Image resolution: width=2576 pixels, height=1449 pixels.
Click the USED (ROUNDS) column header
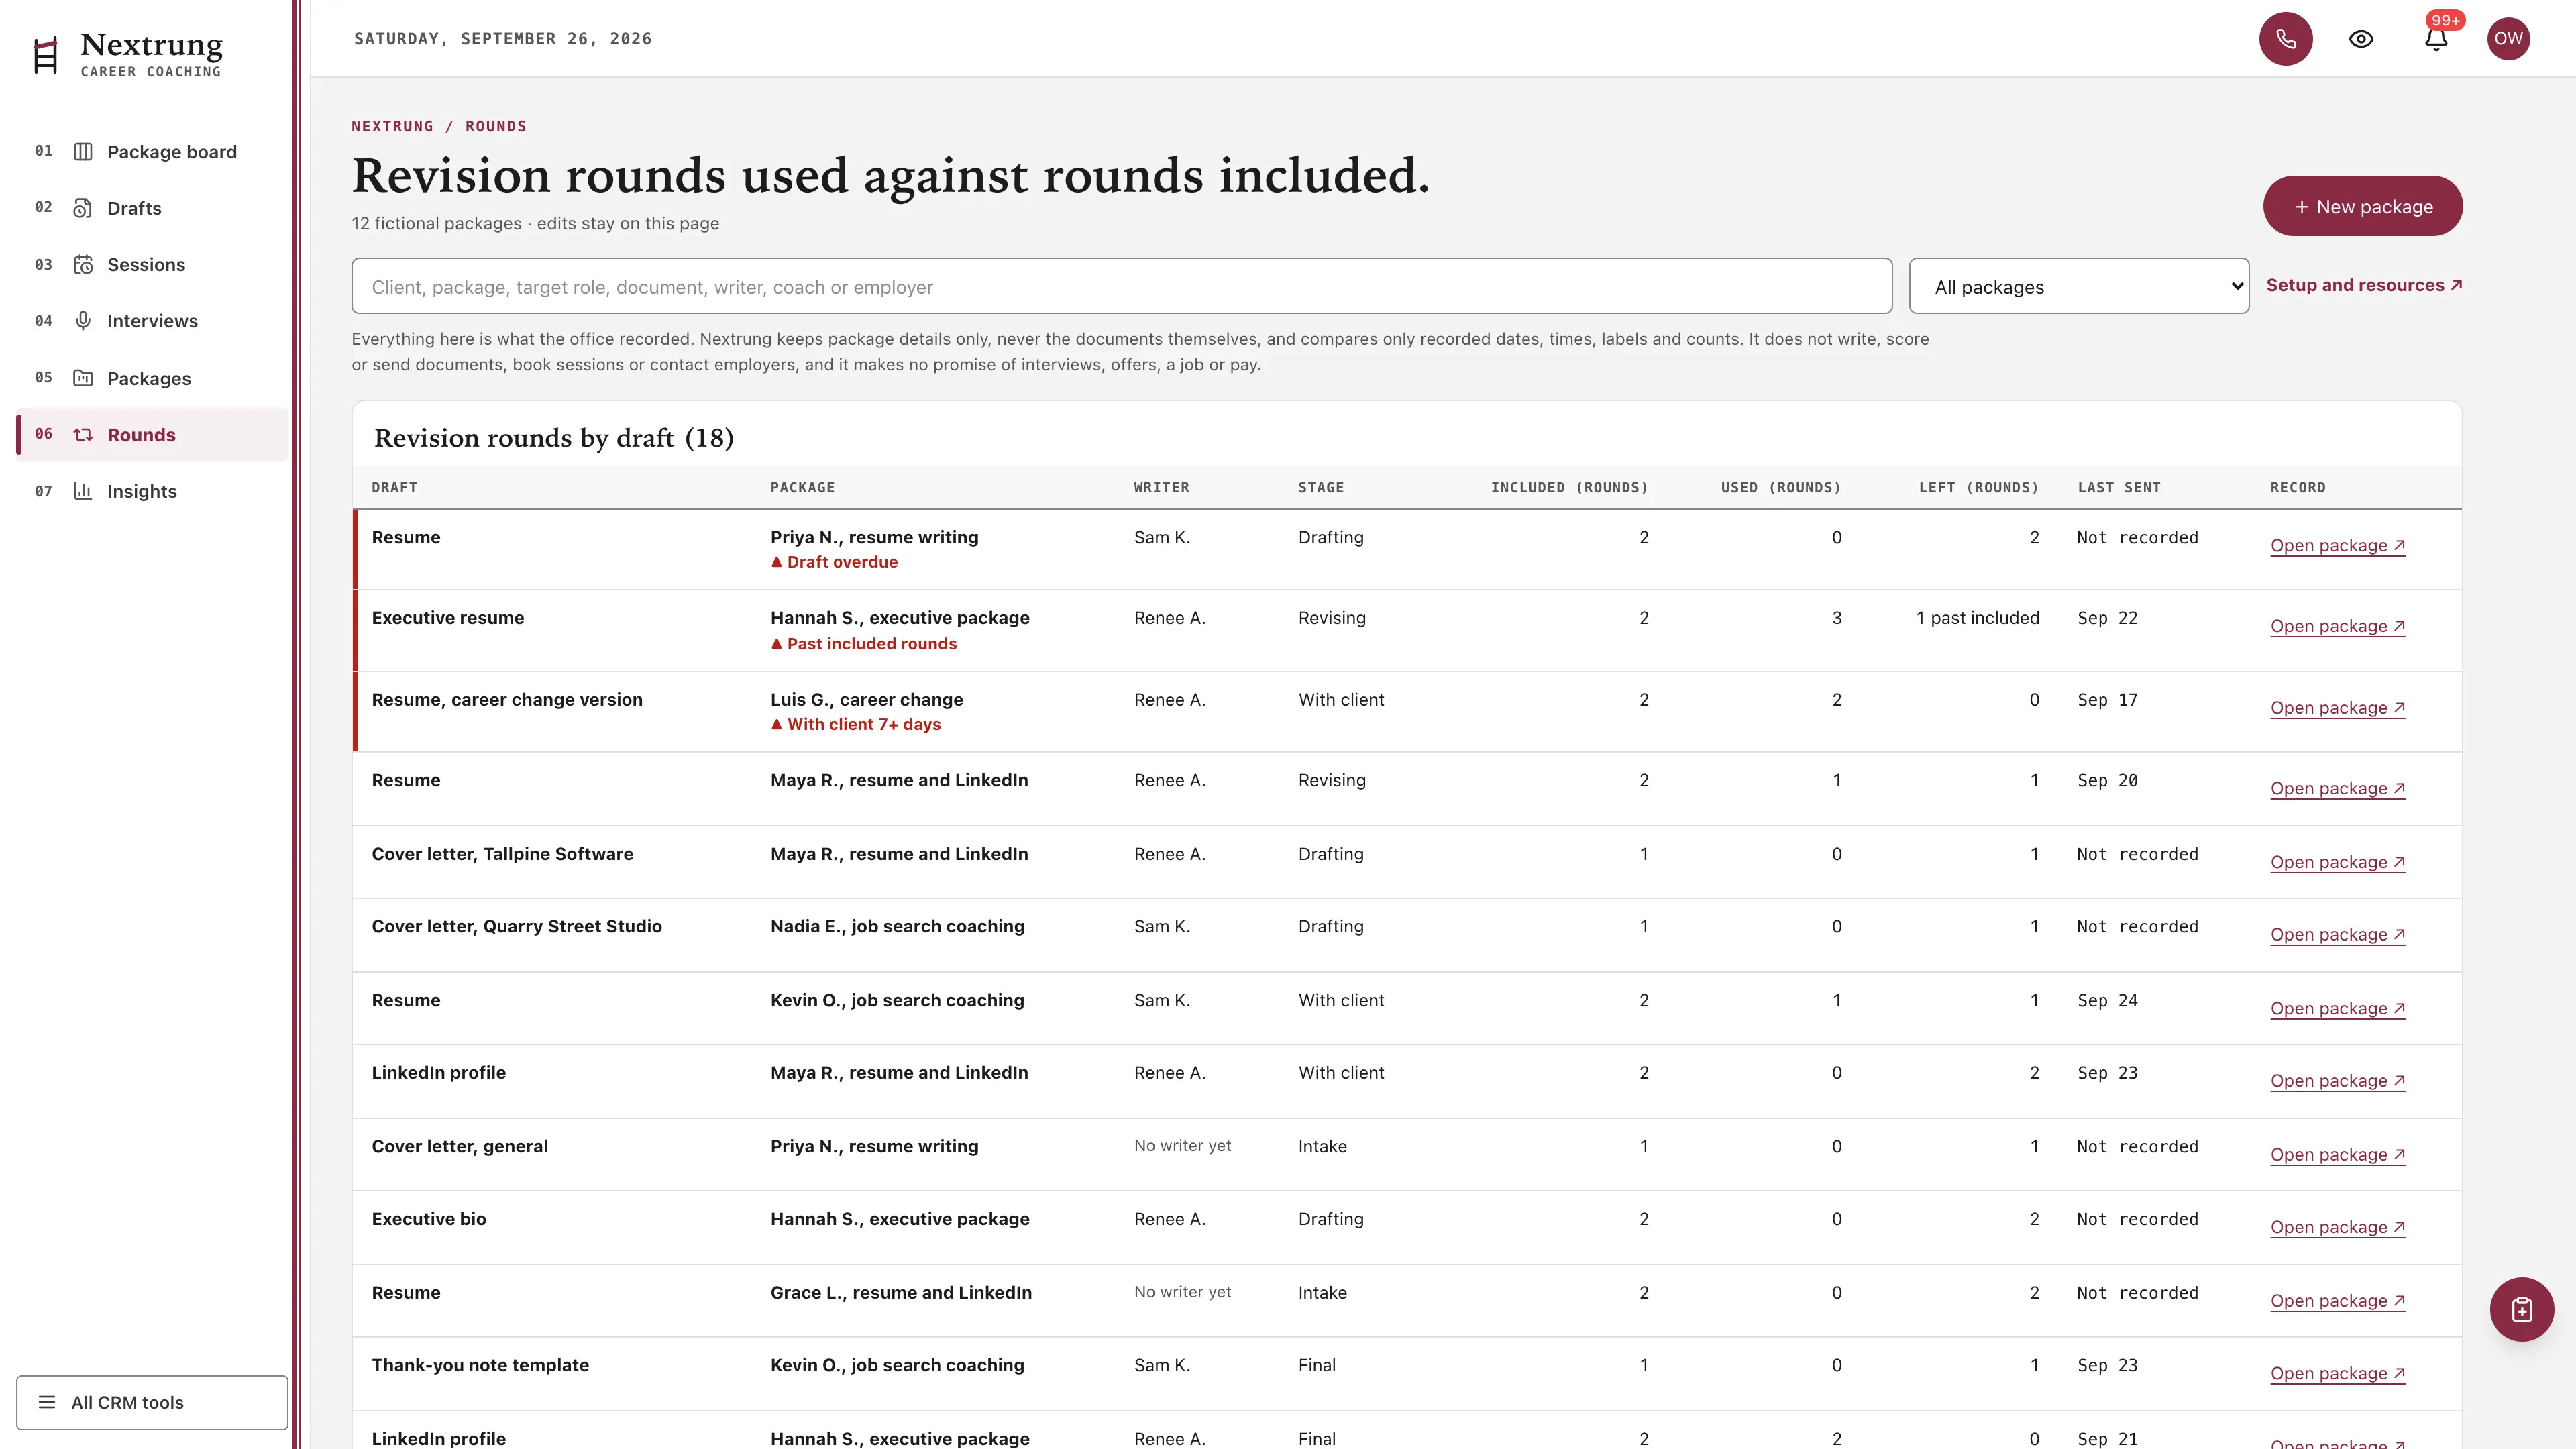point(1780,488)
